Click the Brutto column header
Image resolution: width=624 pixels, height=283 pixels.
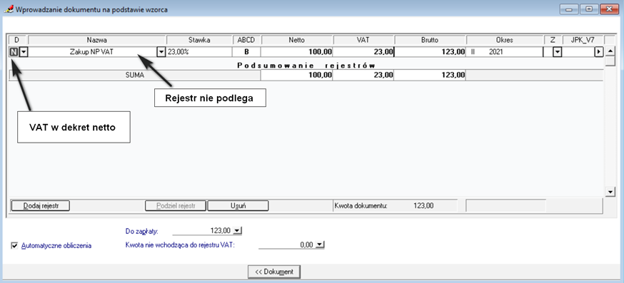(430, 40)
